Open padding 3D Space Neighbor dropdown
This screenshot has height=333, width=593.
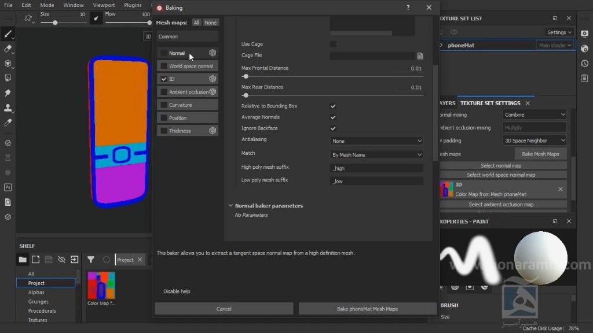pyautogui.click(x=535, y=140)
